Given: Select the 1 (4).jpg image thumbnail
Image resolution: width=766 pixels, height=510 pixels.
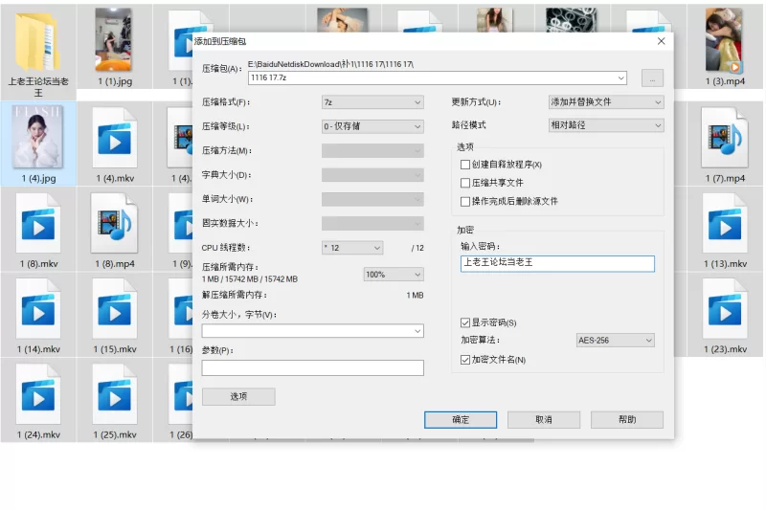Looking at the screenshot, I should pyautogui.click(x=38, y=137).
